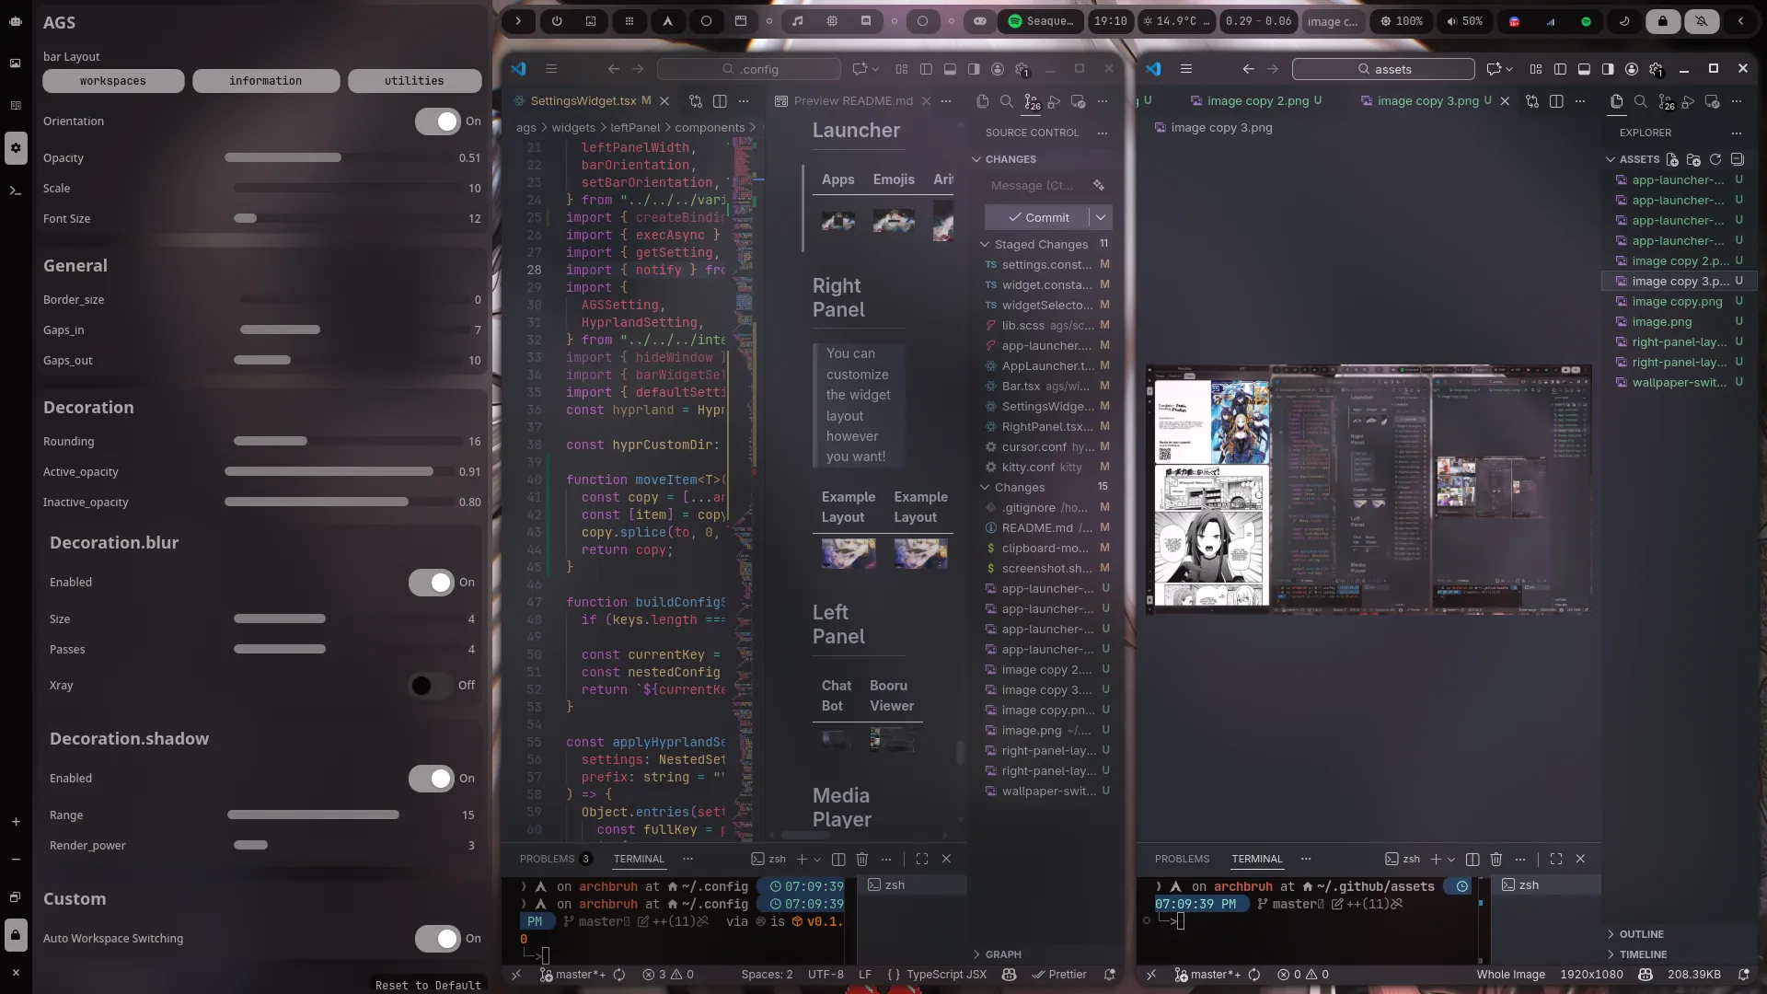Toggle bottom panel in assets window

coord(1584,69)
